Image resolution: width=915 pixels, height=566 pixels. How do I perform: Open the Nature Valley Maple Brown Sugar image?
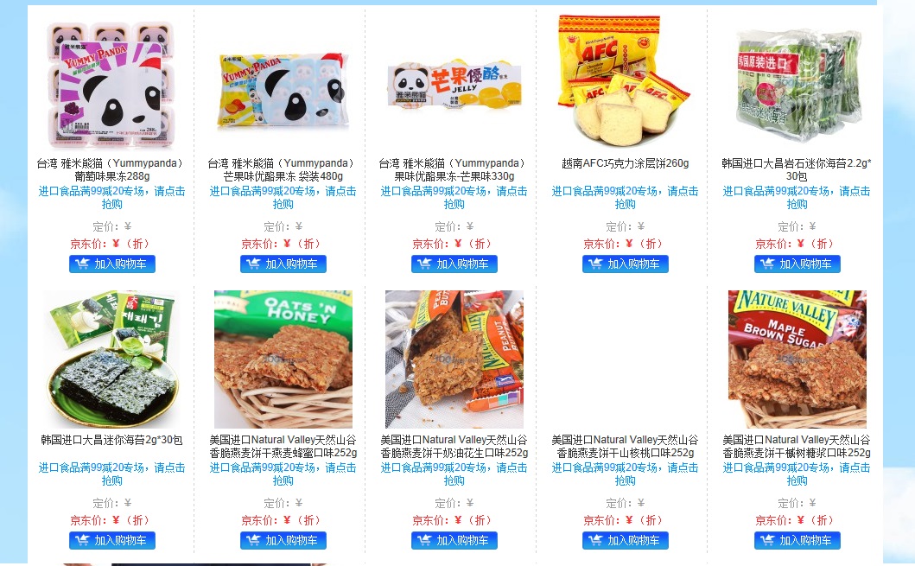coord(797,359)
